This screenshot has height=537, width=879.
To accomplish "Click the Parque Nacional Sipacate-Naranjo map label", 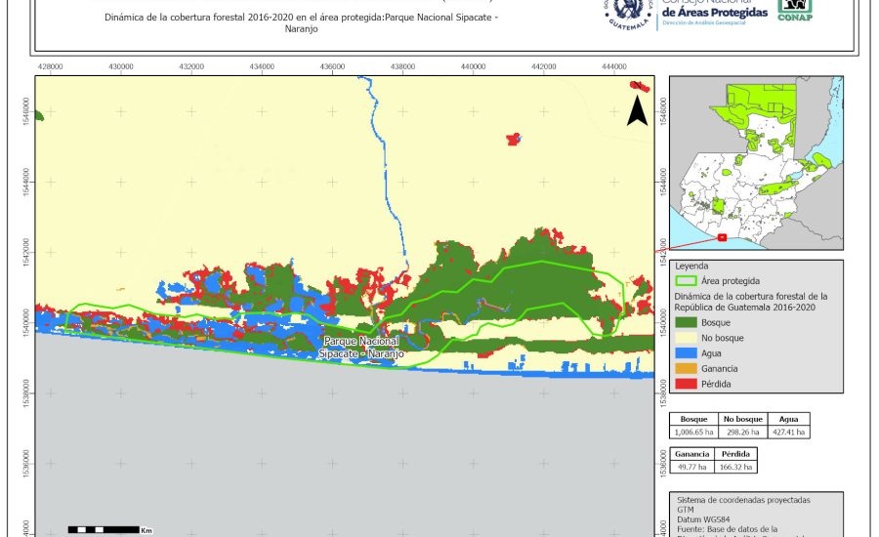I will [361, 348].
